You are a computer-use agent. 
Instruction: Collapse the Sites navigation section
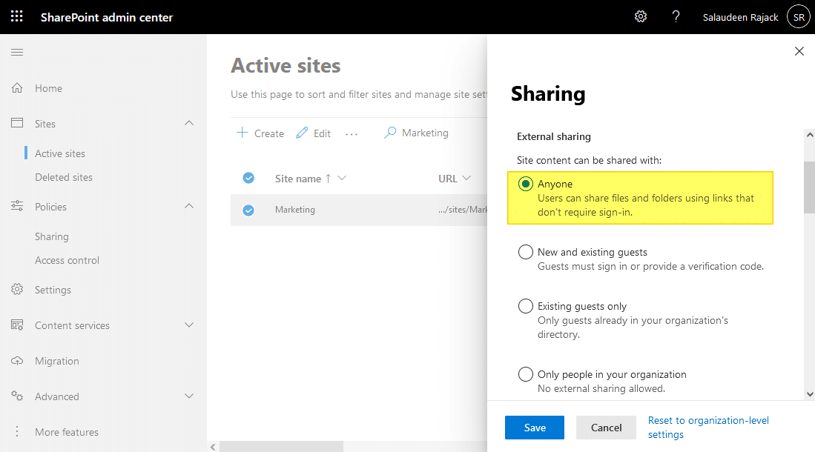click(x=189, y=123)
